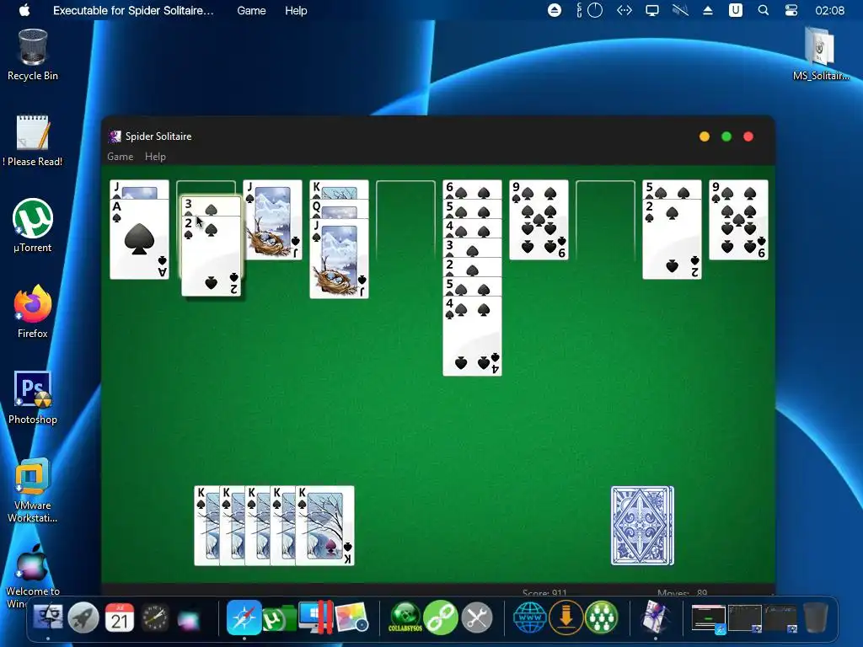Open Control Center toggles icon in menu bar

791,10
